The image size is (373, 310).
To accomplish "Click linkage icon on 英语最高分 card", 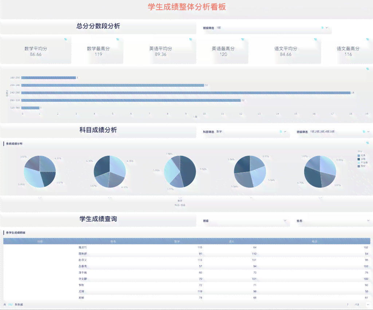I will [x=243, y=39].
